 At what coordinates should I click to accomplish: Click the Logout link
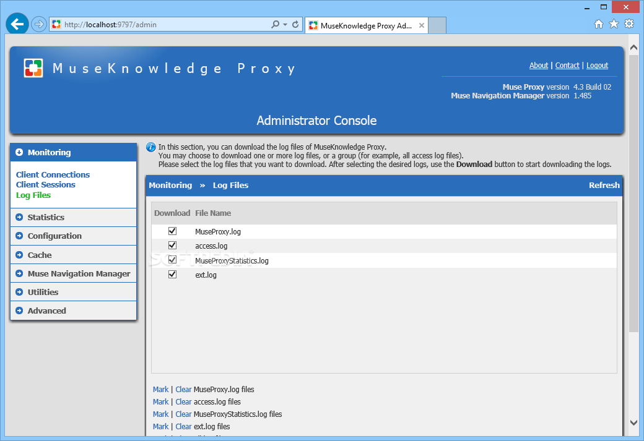click(x=597, y=65)
